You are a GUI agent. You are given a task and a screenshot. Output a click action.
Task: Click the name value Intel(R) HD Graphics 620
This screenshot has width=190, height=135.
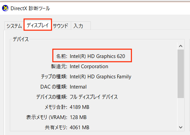pos(98,56)
